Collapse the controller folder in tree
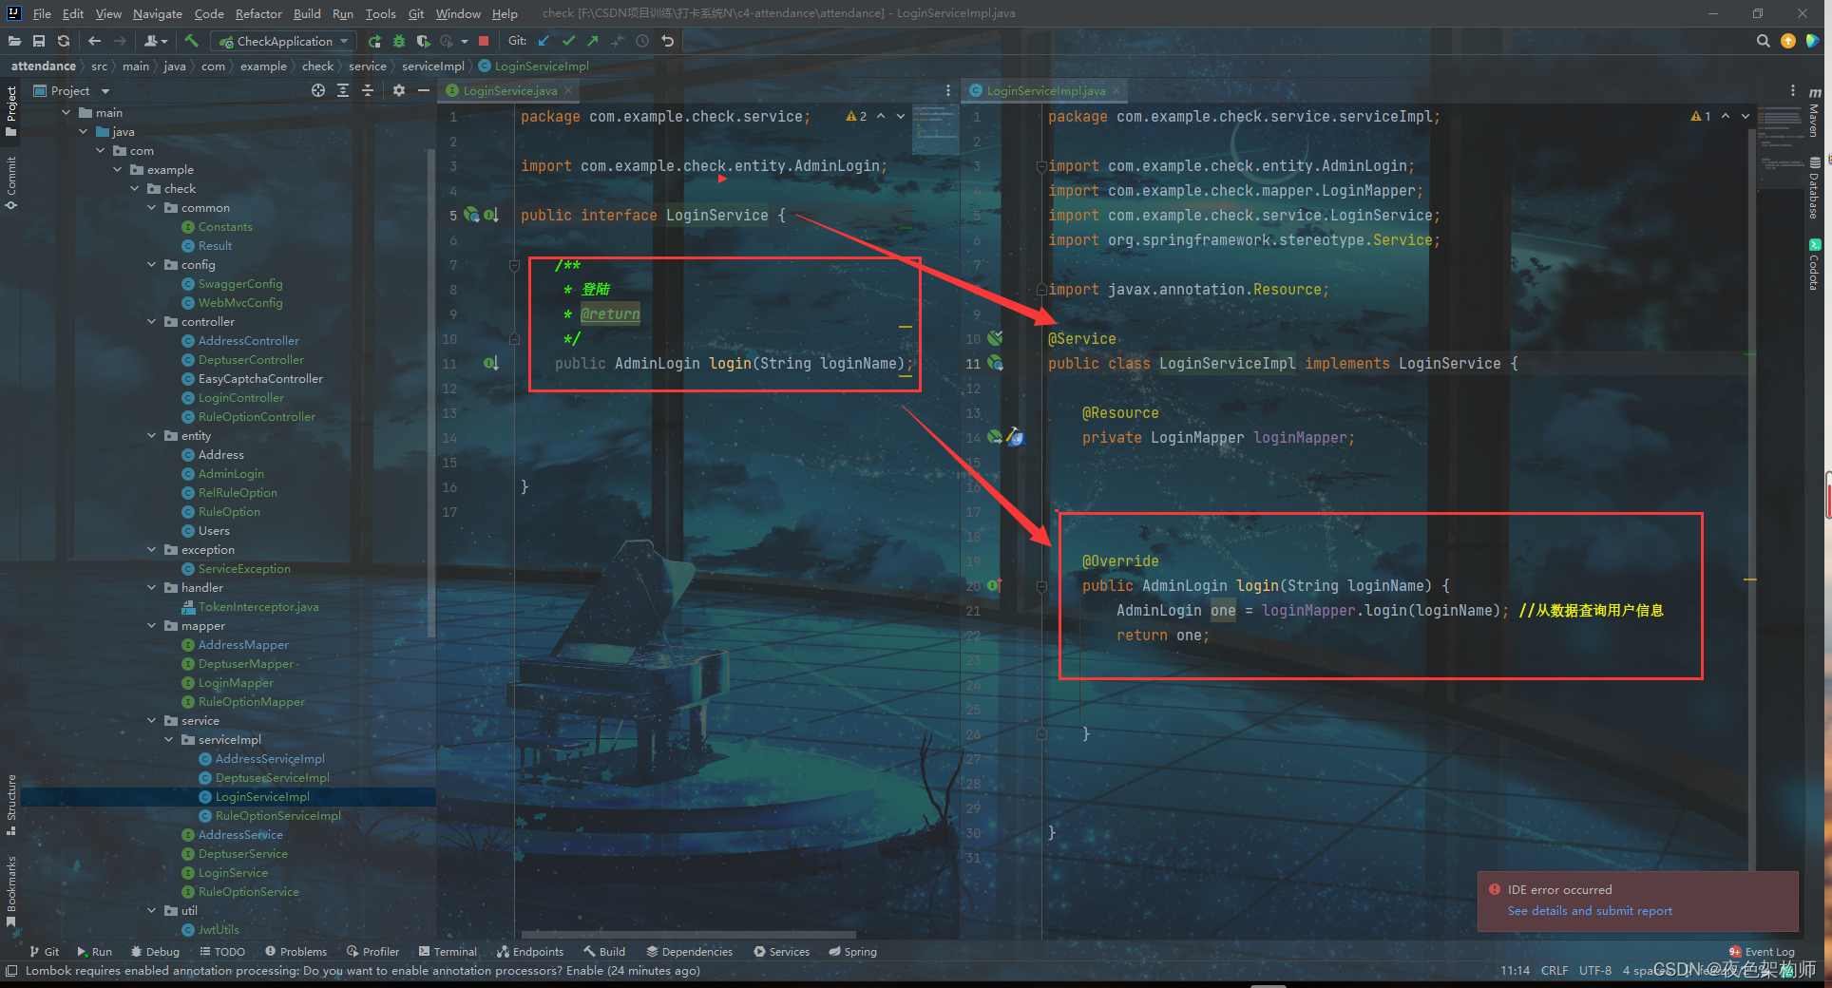The image size is (1832, 988). (x=152, y=322)
